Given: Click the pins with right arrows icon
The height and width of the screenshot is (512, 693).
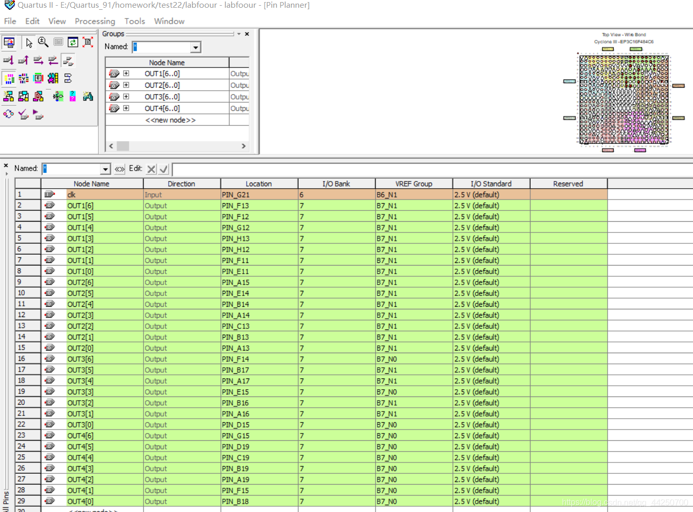Looking at the screenshot, I should (x=38, y=61).
